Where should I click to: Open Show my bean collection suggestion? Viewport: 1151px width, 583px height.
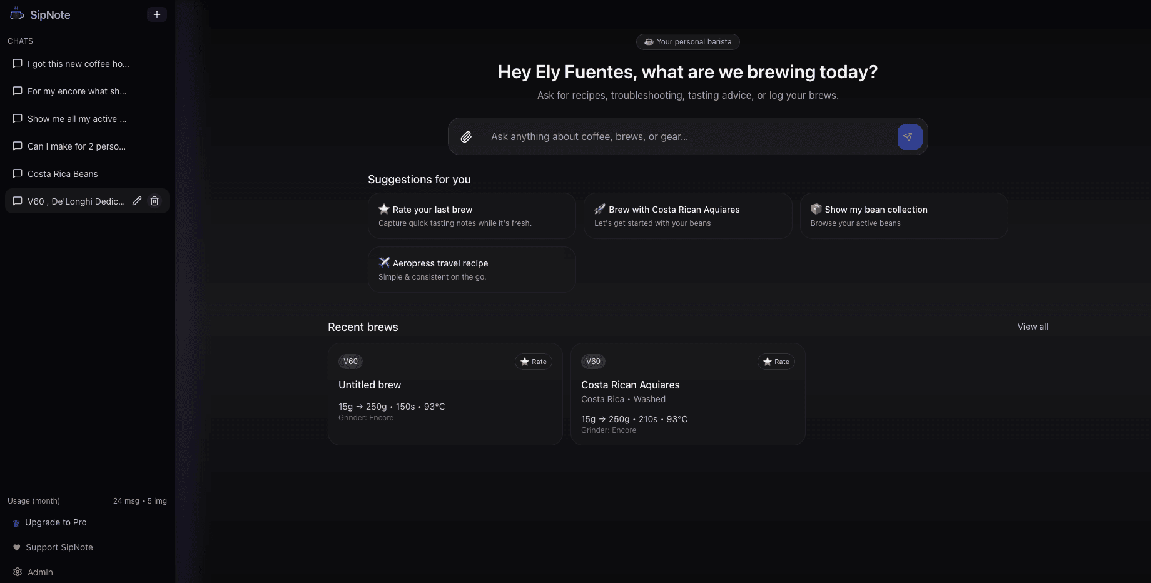[903, 216]
